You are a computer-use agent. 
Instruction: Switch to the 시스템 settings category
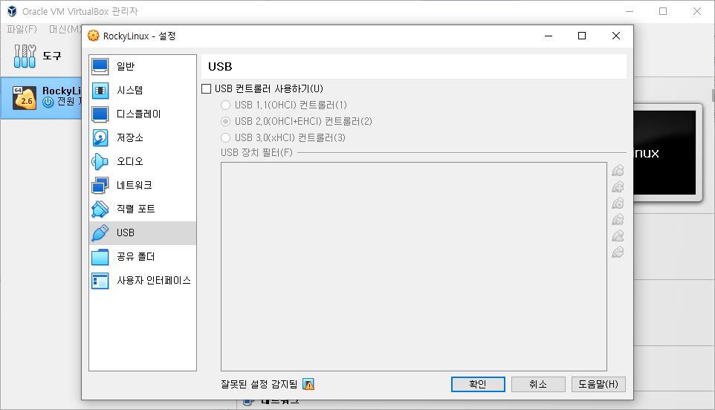[143, 90]
